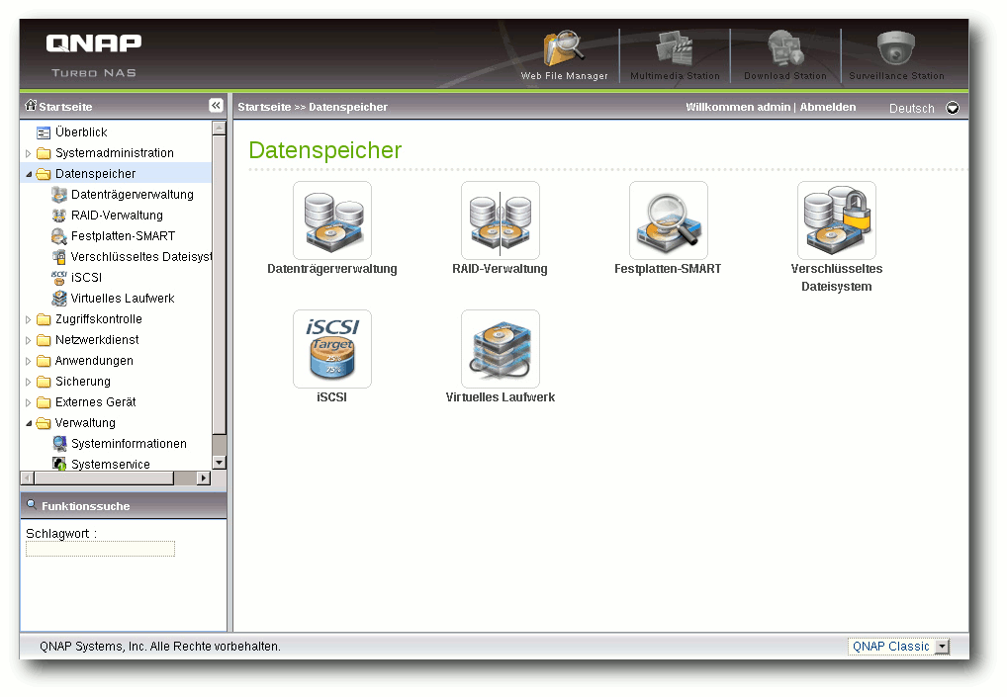The width and height of the screenshot is (1007, 697).
Task: Expand Anwendungen tree node arrow
Action: (x=29, y=361)
